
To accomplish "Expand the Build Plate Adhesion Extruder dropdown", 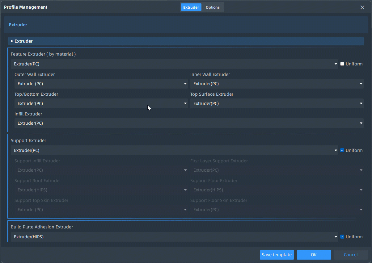I will pyautogui.click(x=175, y=237).
